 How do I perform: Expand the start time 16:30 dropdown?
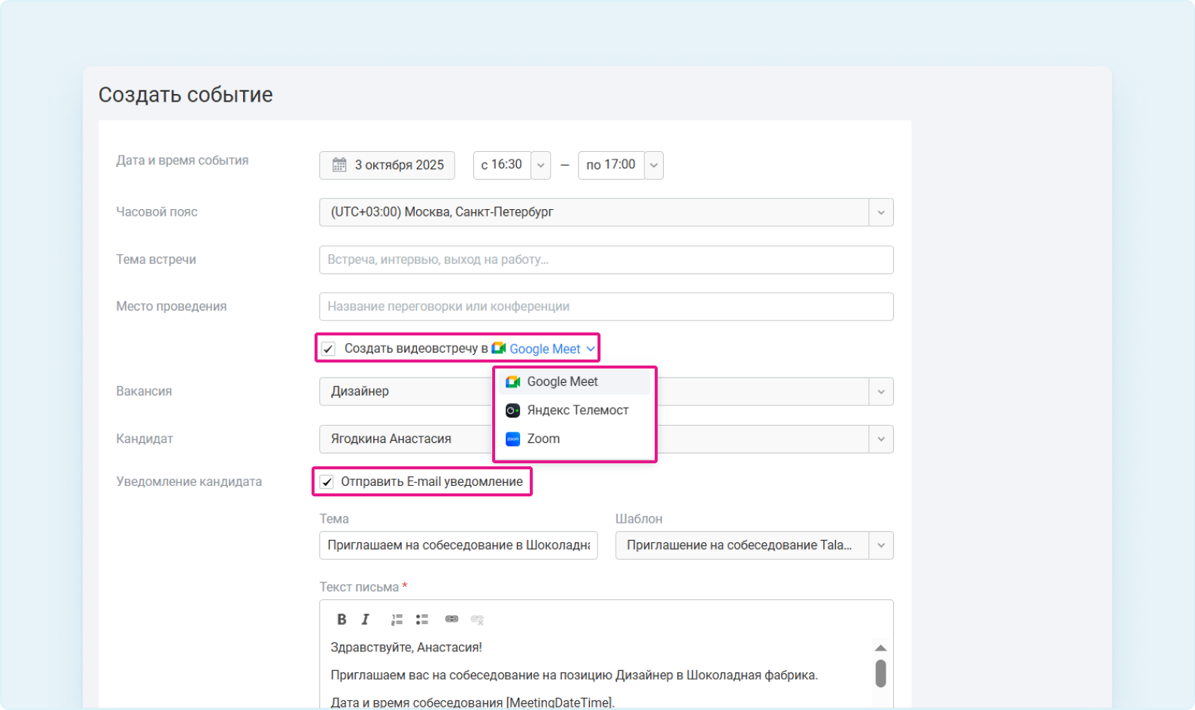(540, 165)
